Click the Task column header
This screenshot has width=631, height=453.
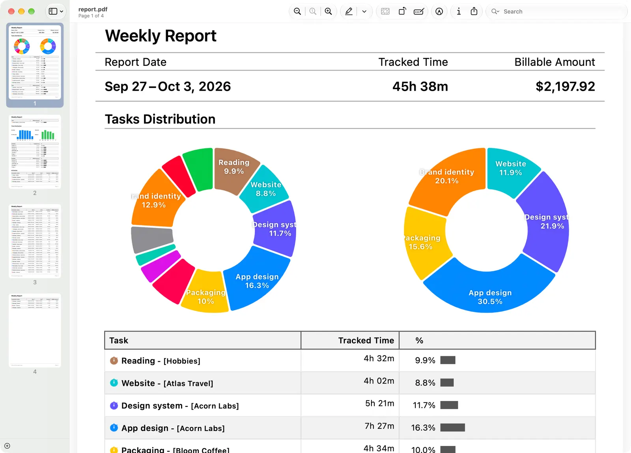(x=203, y=340)
